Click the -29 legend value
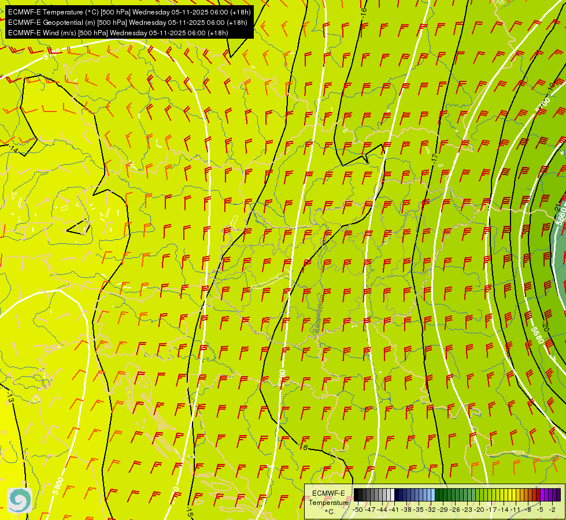This screenshot has height=520, width=566. (x=443, y=510)
